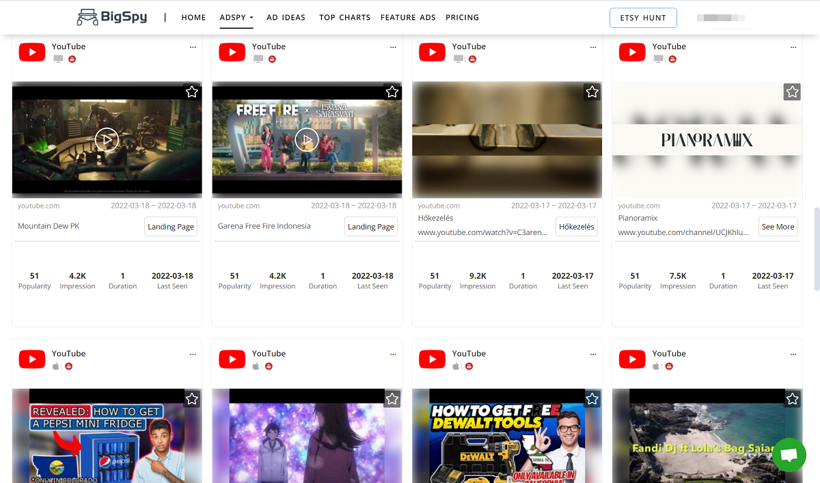This screenshot has width=820, height=483.
Task: Navigate to PRICING page
Action: 462,18
